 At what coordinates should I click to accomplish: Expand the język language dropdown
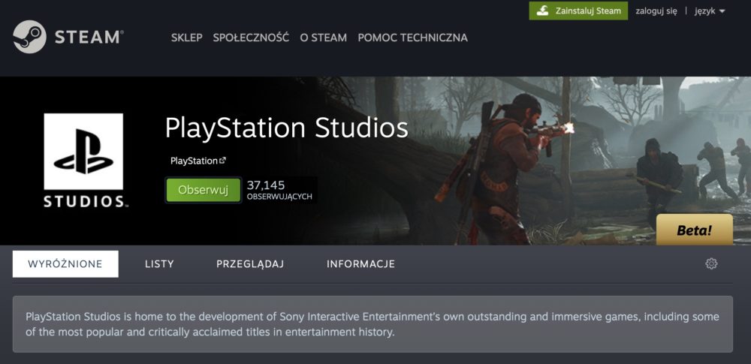coord(710,11)
